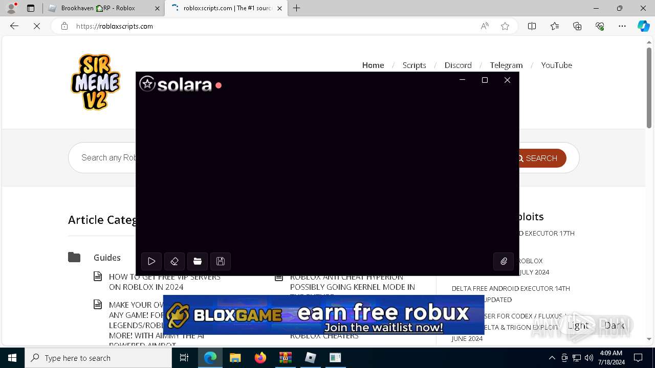This screenshot has width=655, height=368.
Task: Save the script with Solara's floppy disk icon
Action: pyautogui.click(x=221, y=261)
